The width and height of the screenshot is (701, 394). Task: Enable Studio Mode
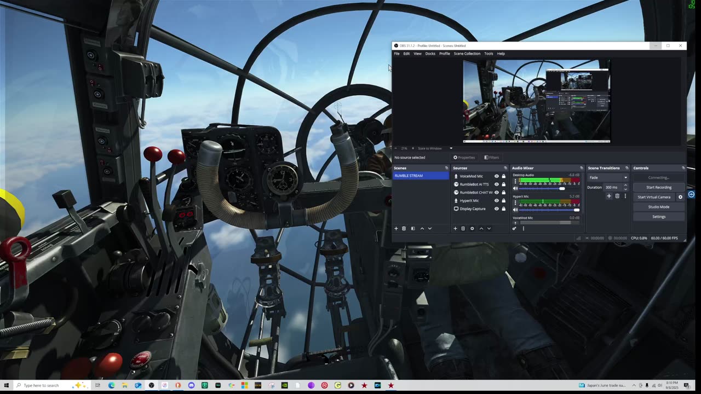pyautogui.click(x=659, y=207)
